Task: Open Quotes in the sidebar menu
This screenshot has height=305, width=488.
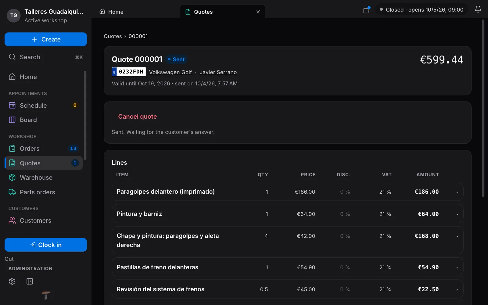Action: pyautogui.click(x=44, y=163)
